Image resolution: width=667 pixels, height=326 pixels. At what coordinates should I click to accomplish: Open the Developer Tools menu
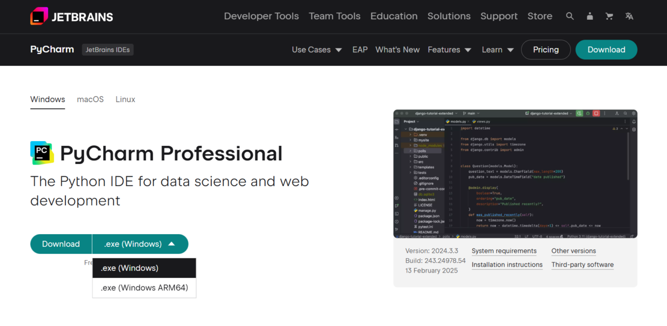click(261, 16)
